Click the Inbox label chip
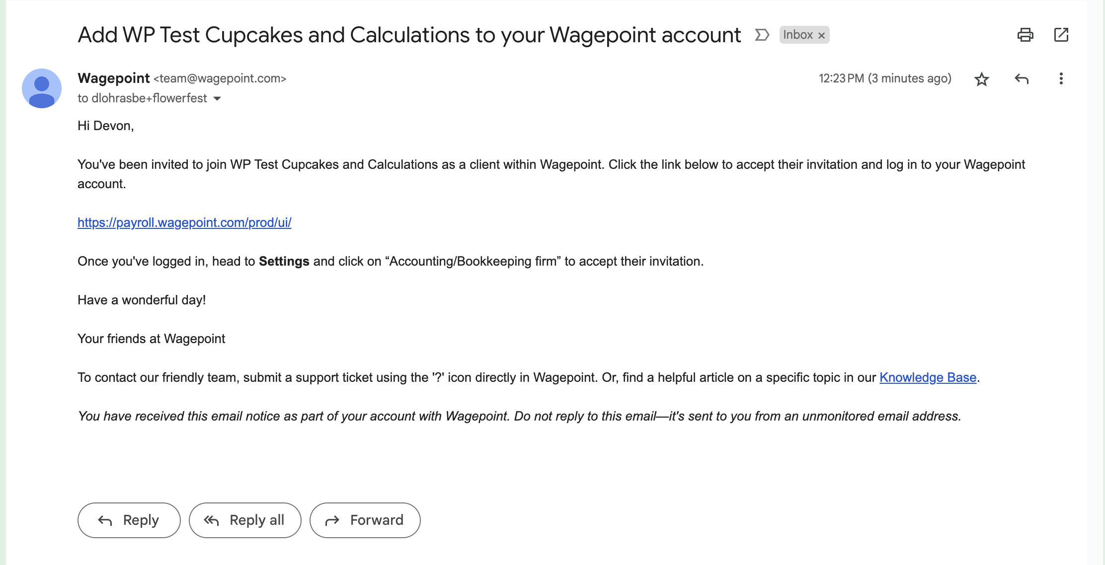 798,35
